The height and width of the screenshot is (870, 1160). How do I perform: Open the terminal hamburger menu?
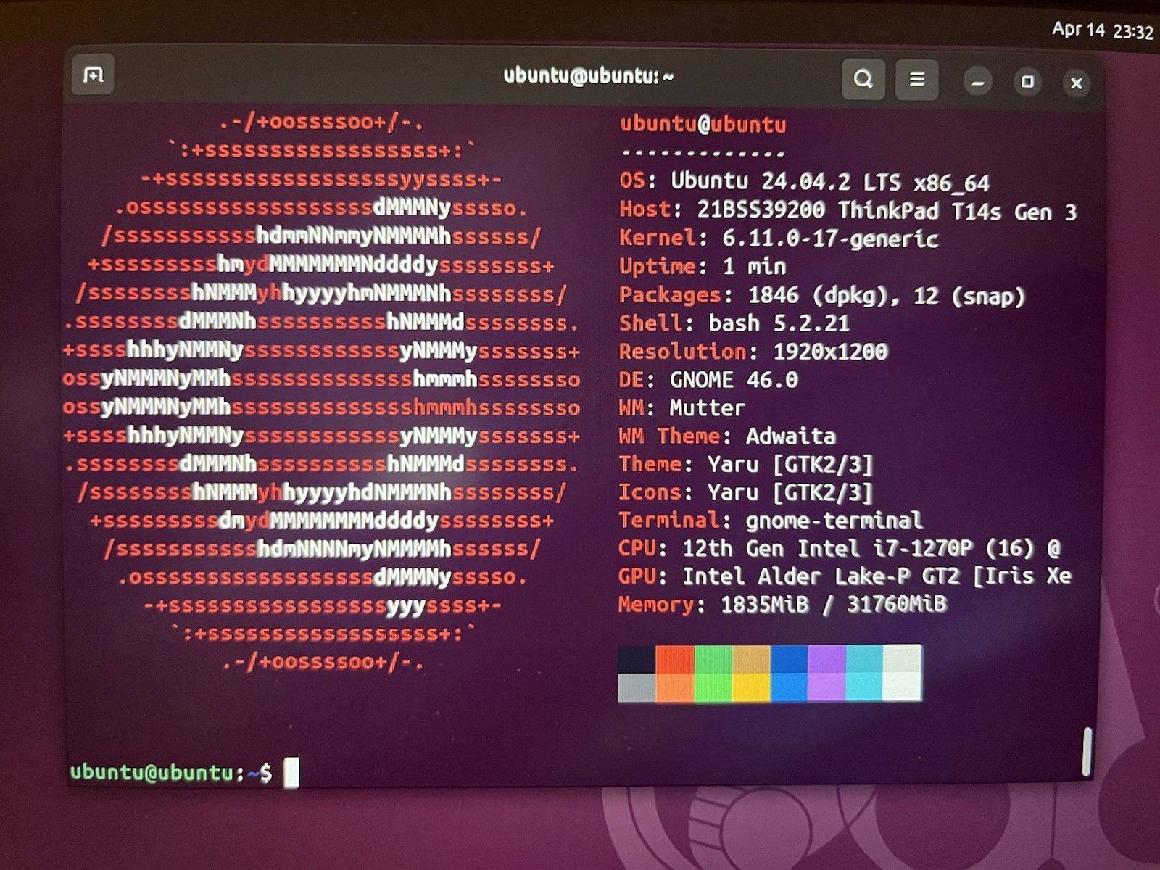(917, 79)
